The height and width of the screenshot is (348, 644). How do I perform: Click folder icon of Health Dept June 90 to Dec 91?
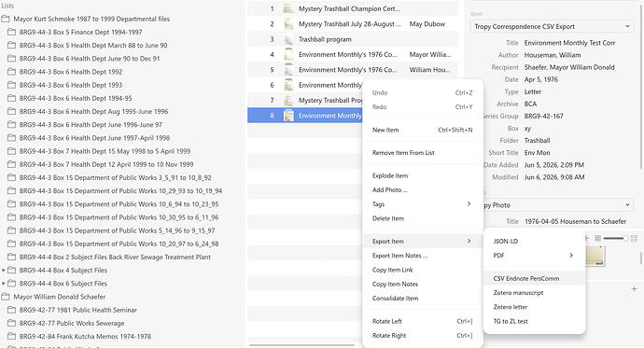12,58
